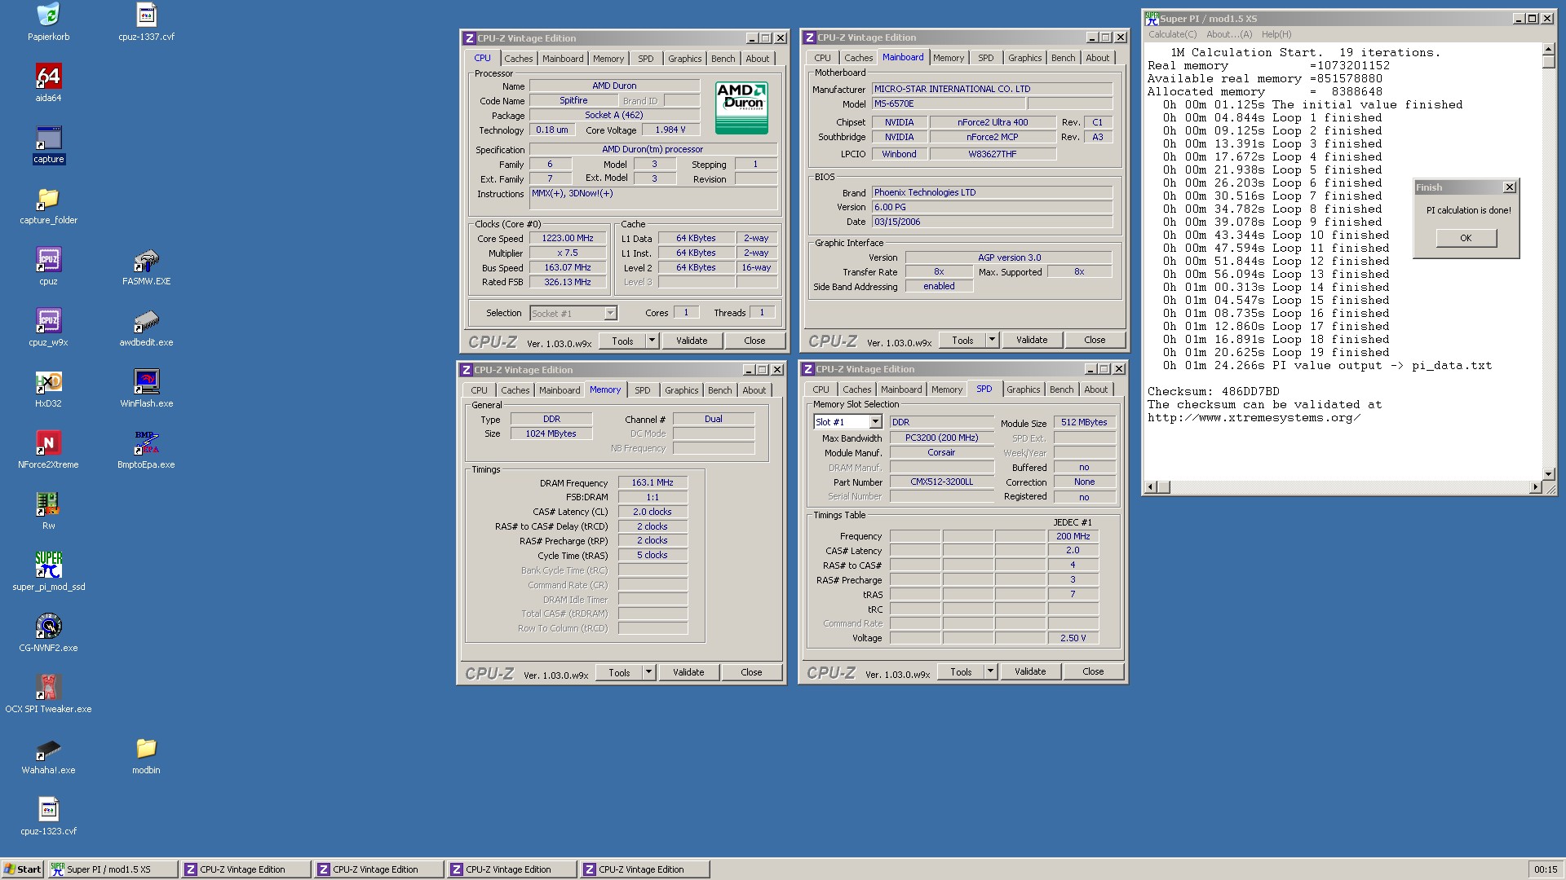Image resolution: width=1566 pixels, height=880 pixels.
Task: Click the Checksum: 486DD7BD line
Action: 1214,391
